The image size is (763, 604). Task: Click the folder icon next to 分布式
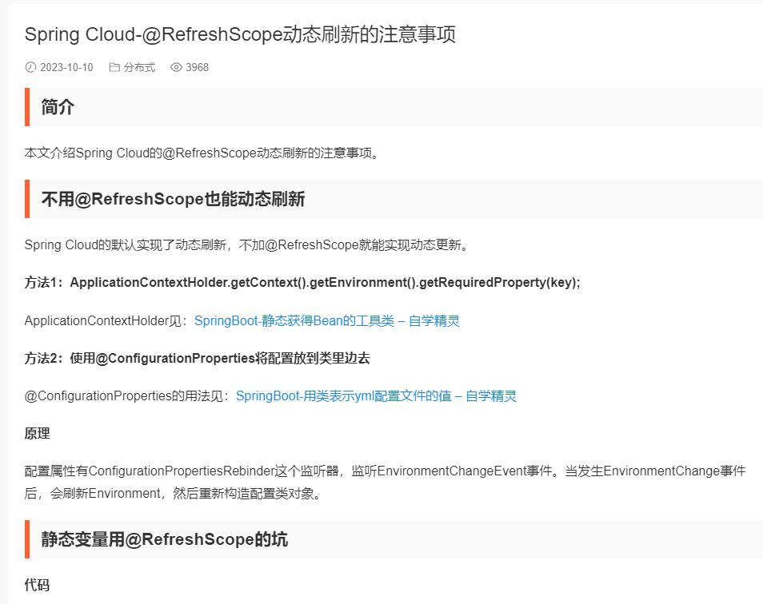coord(114,67)
